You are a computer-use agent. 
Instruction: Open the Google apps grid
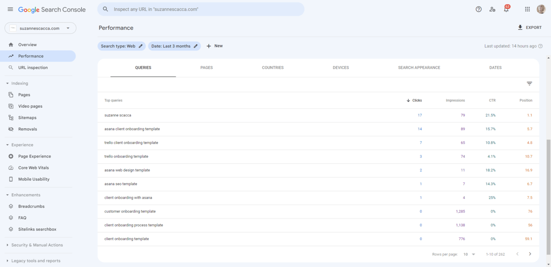point(527,9)
